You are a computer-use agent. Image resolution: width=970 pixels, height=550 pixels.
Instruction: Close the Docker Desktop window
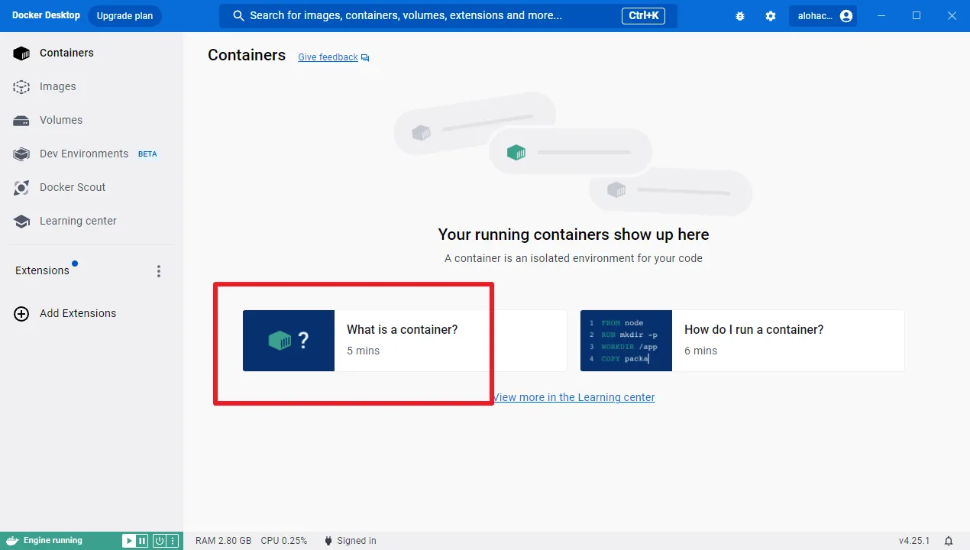(x=952, y=16)
